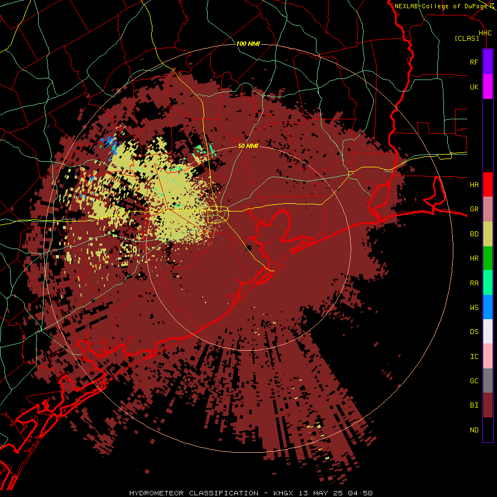Click the UK magenta legend swatch
Screen dimensions: 497x497
pyautogui.click(x=488, y=87)
